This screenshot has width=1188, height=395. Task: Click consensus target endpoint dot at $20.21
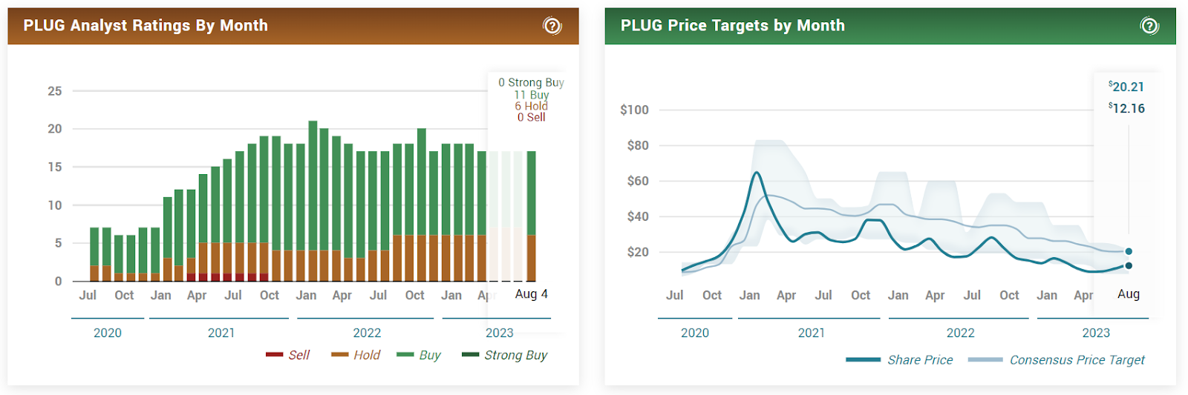[1129, 251]
